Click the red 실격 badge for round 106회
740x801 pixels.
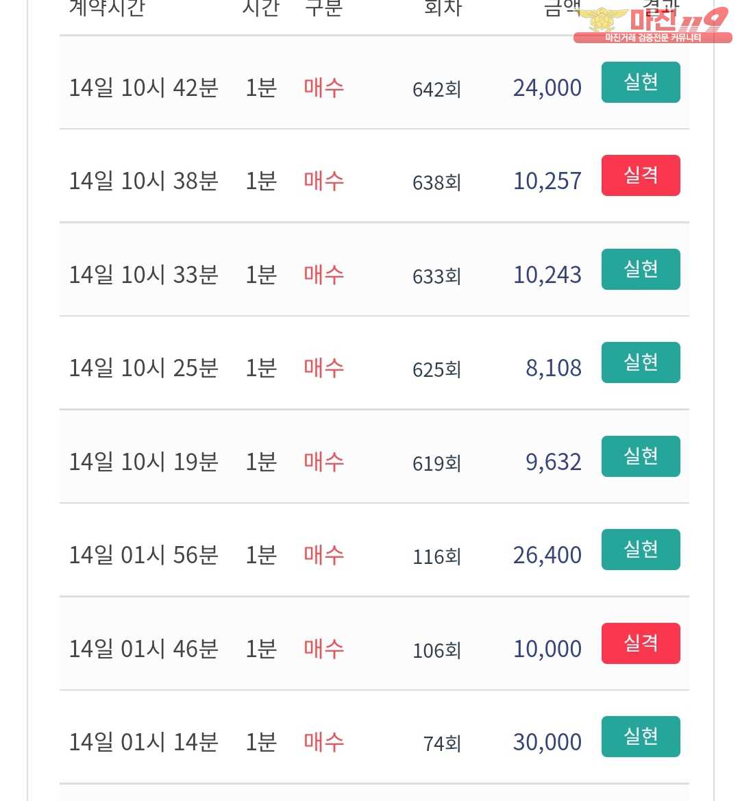641,643
